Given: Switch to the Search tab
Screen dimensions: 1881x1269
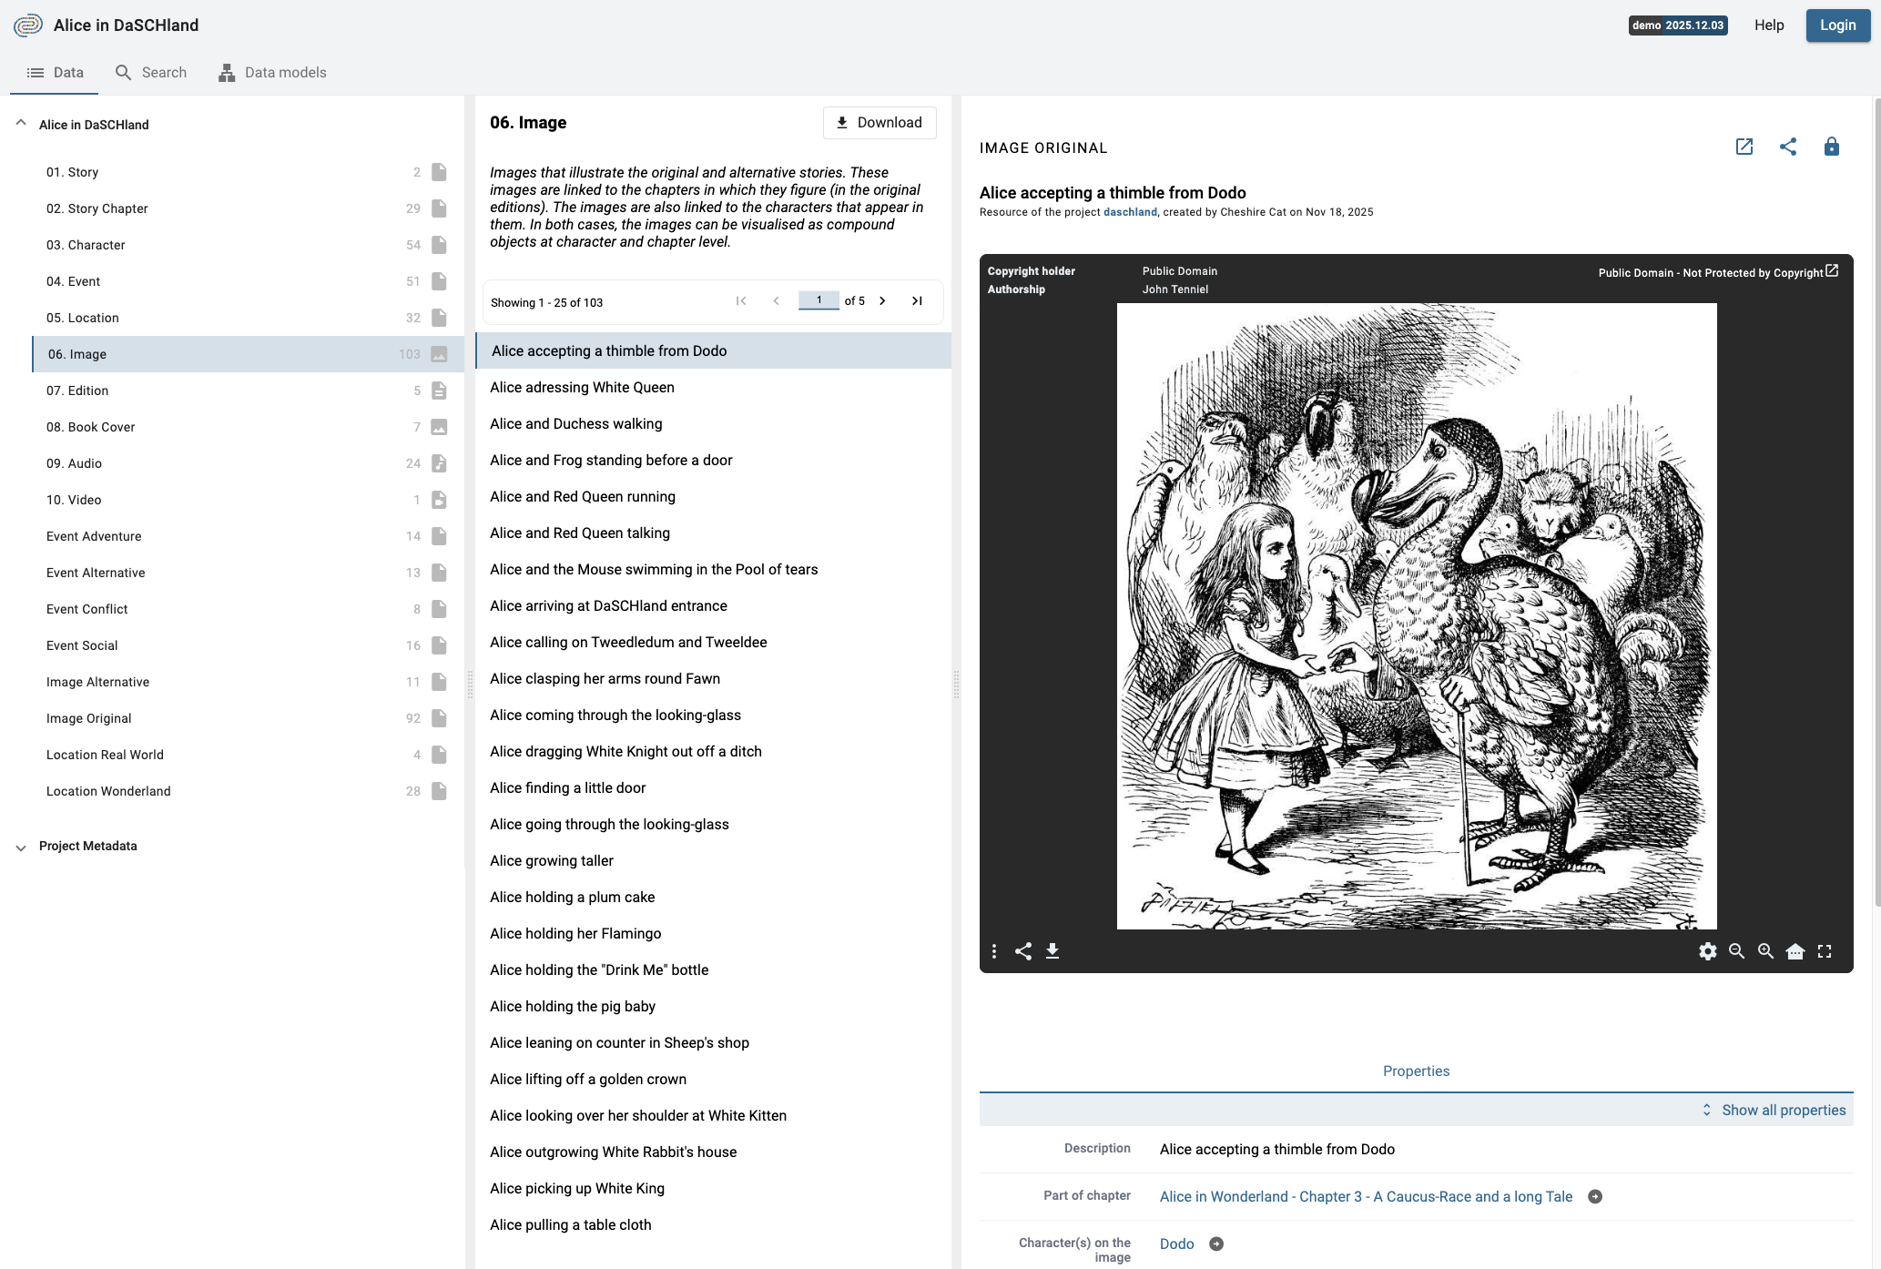Looking at the screenshot, I should [151, 72].
